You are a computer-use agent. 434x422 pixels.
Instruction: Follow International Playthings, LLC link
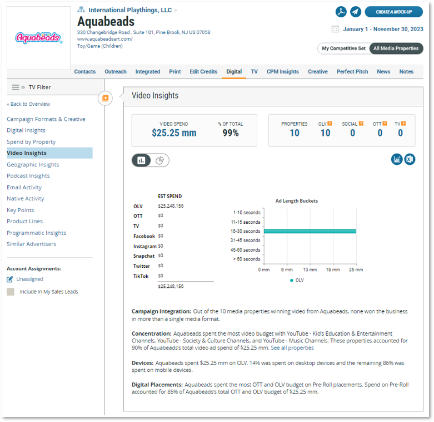pos(130,10)
